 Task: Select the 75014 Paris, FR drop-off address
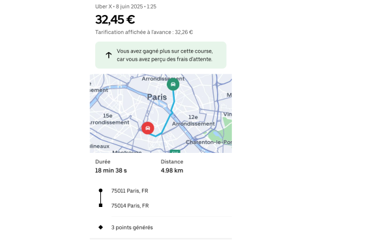130,206
